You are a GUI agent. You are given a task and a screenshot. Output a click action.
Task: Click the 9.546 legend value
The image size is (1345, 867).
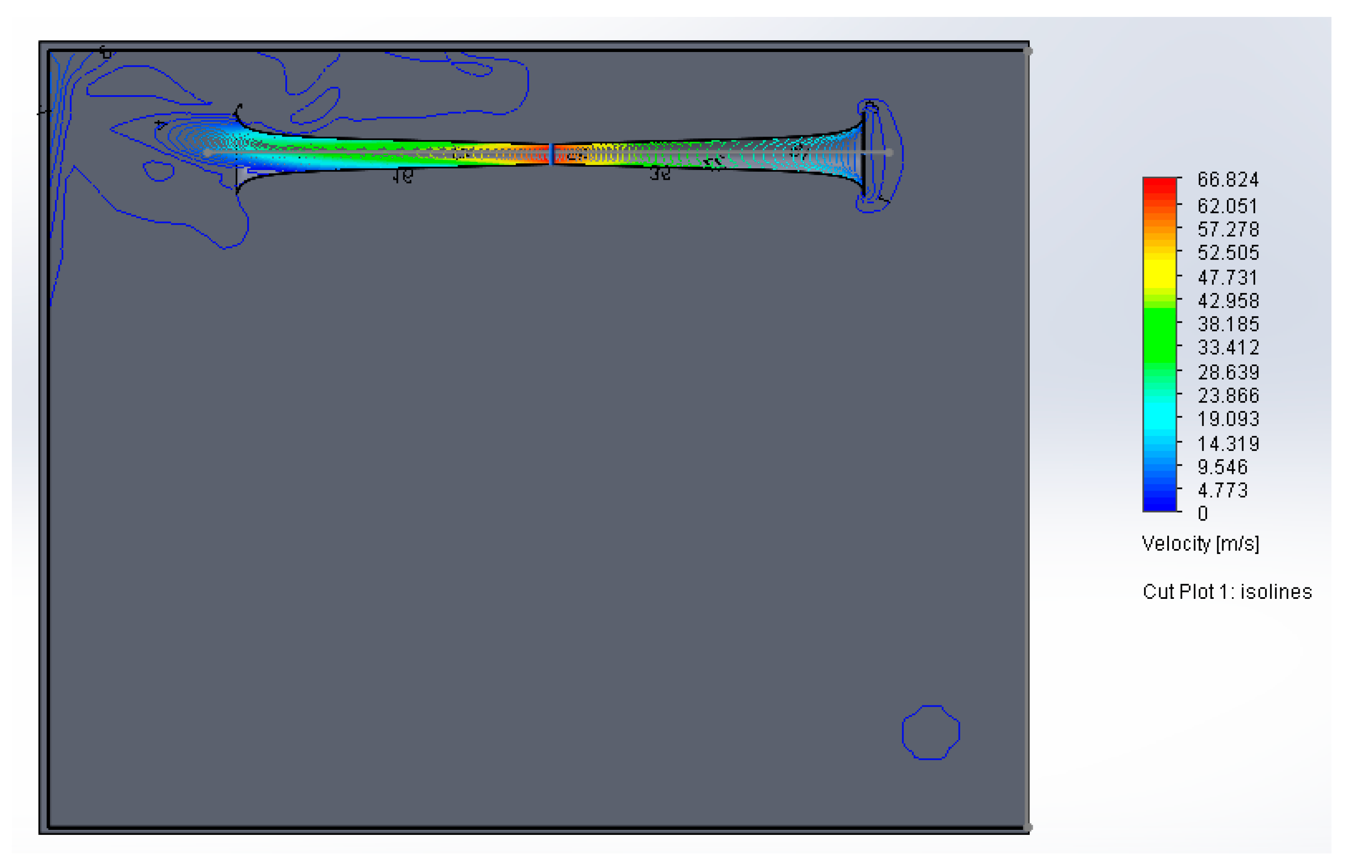pyautogui.click(x=1222, y=467)
